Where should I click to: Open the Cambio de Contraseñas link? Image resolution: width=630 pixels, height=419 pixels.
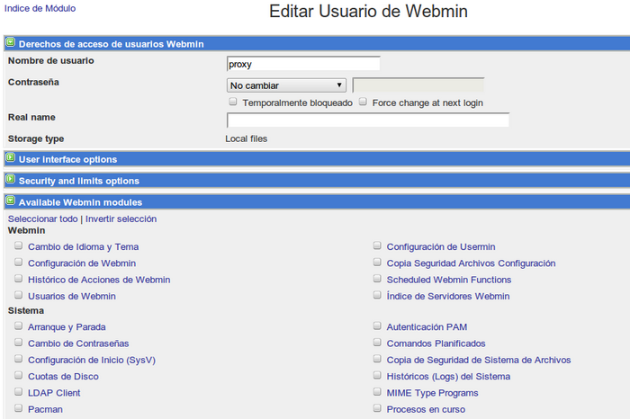tap(78, 343)
